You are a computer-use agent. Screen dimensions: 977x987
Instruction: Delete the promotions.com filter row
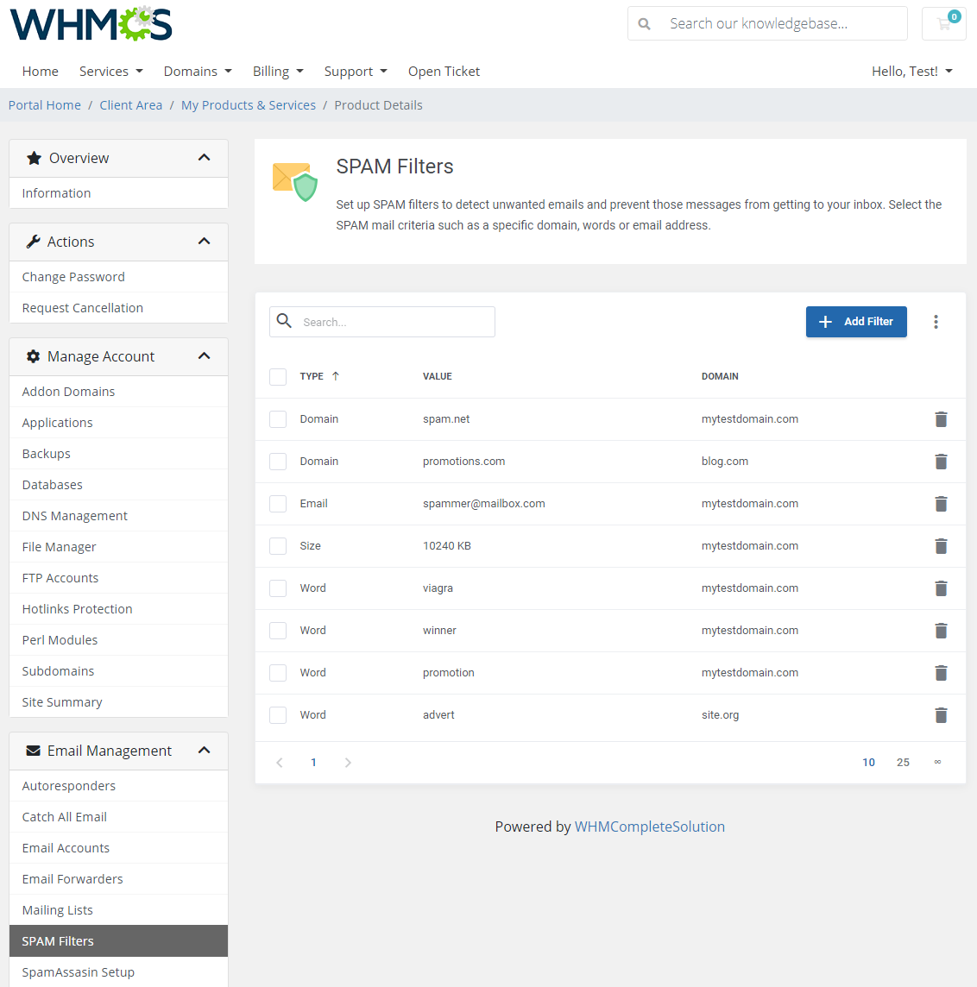(941, 462)
